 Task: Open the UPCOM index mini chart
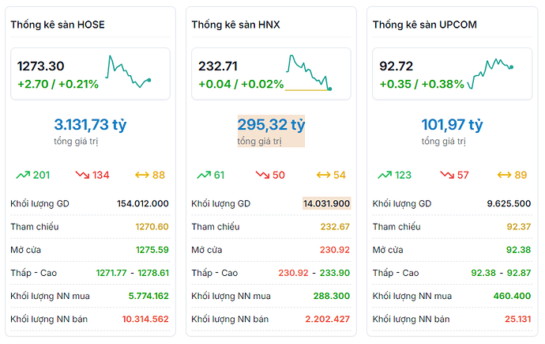pyautogui.click(x=491, y=72)
